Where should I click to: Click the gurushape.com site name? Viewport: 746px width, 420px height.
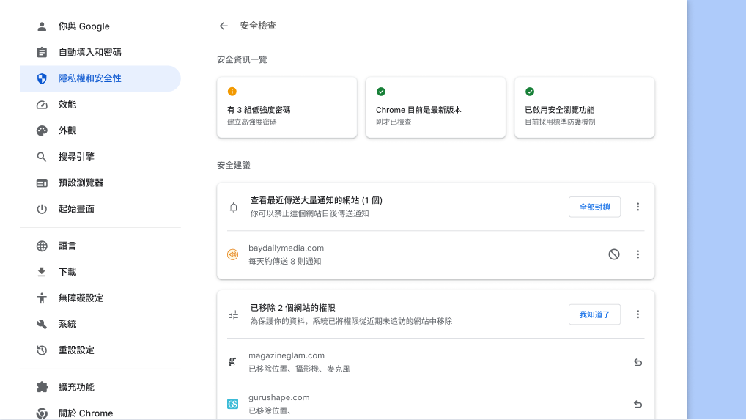278,397
